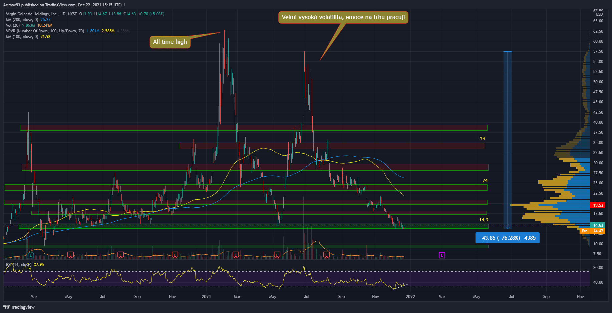
Task: Click the purple upcoming earnings marker
Action: 442,255
